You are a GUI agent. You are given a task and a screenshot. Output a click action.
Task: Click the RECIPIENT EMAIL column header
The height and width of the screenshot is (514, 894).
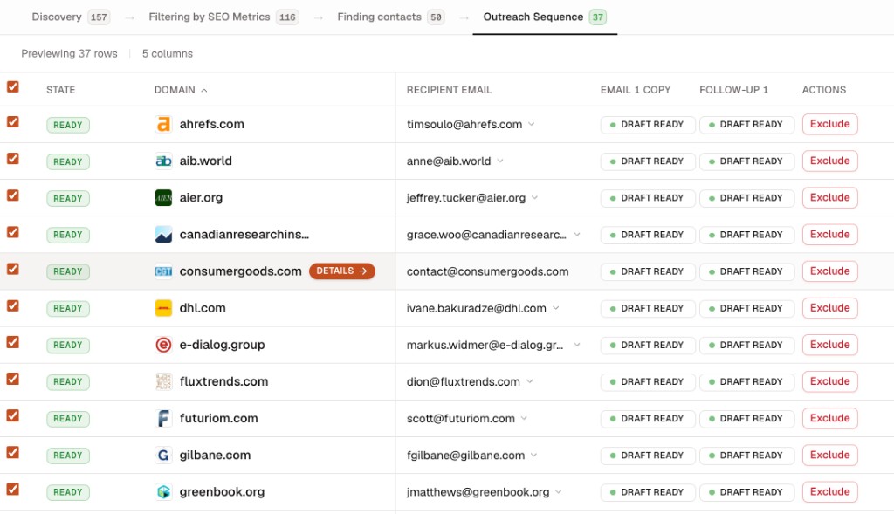tap(449, 90)
